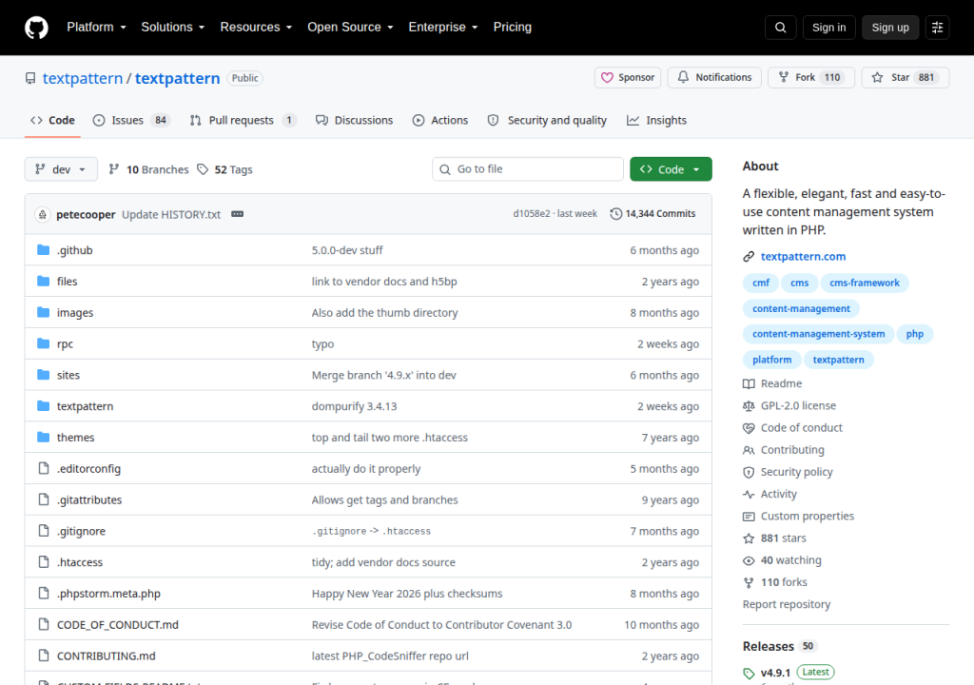Screen dimensions: 974x685
Task: Open the appearance settings icon beside Sign up
Action: coord(937,28)
